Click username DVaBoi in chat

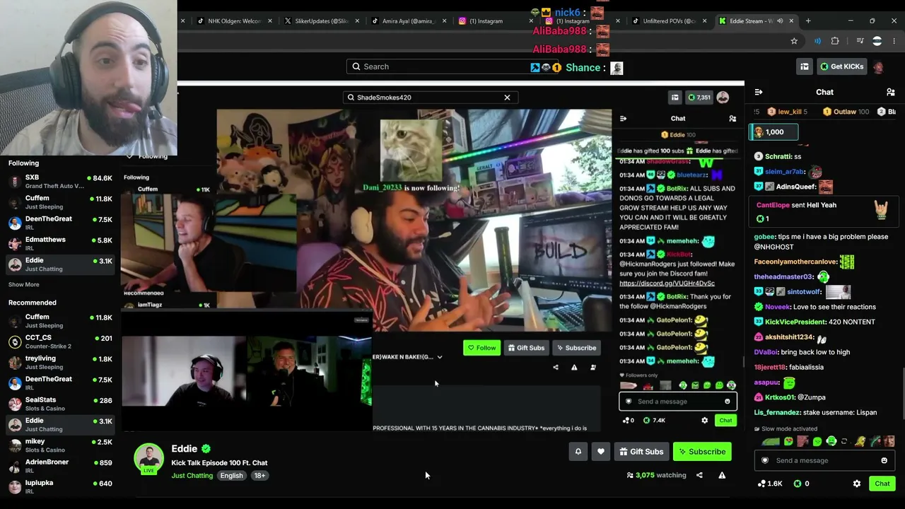(x=766, y=352)
